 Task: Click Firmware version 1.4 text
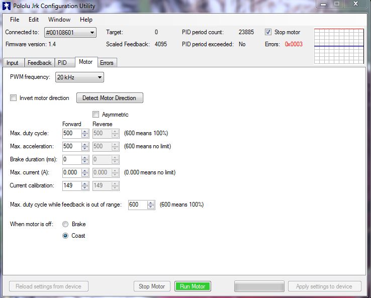point(31,44)
